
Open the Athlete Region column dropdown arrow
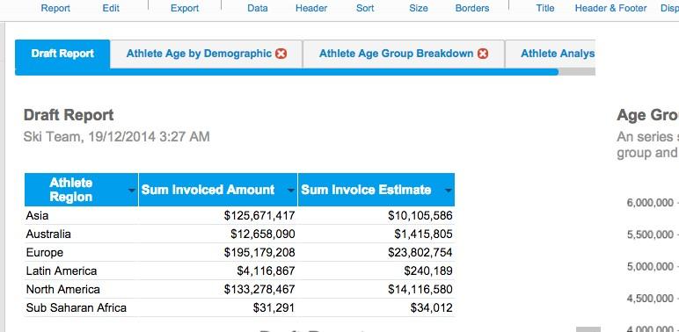coord(132,191)
